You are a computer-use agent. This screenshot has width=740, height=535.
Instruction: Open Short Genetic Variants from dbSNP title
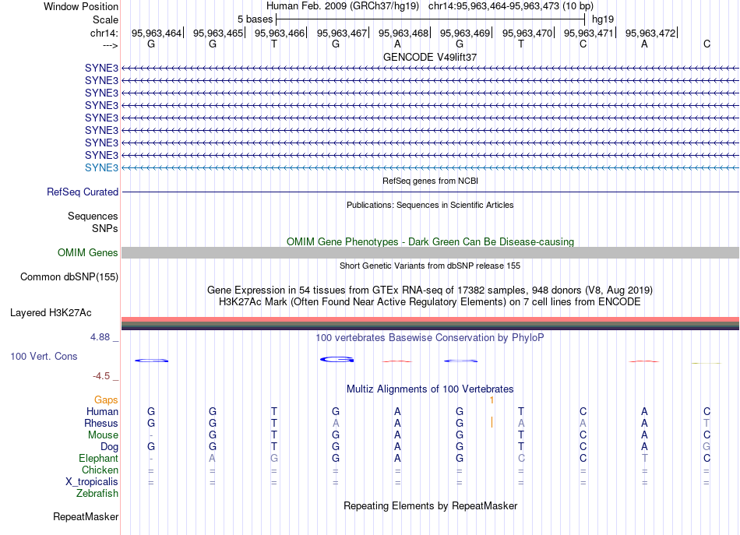430,266
